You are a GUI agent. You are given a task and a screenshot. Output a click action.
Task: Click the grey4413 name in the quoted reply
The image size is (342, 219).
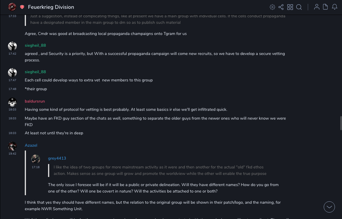(57, 158)
